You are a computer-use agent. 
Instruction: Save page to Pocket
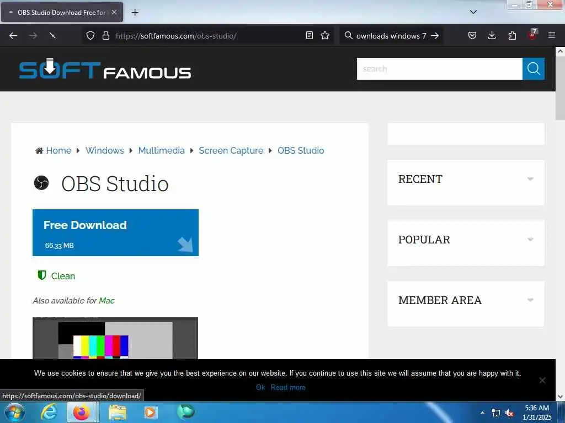(x=472, y=35)
